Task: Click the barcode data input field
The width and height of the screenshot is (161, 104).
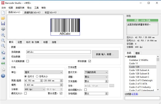Action: (58, 52)
